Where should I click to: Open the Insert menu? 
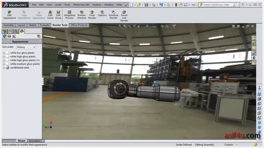58,5
